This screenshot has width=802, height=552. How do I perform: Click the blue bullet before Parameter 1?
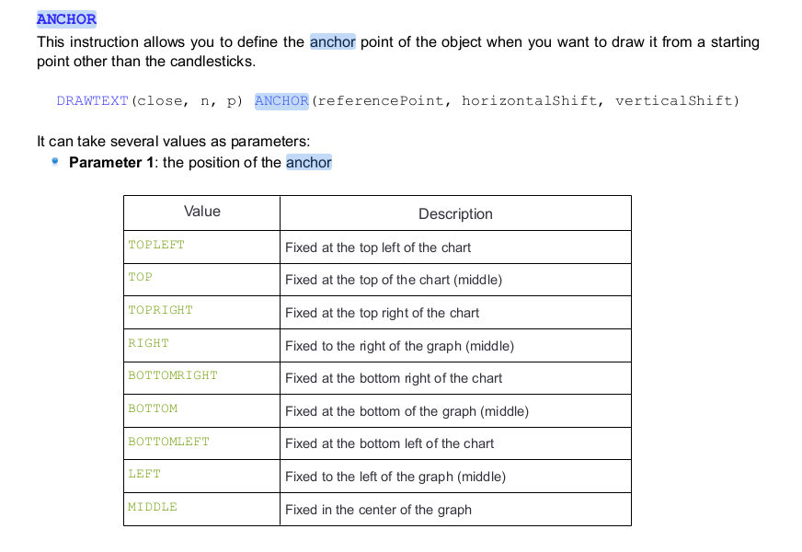point(55,162)
